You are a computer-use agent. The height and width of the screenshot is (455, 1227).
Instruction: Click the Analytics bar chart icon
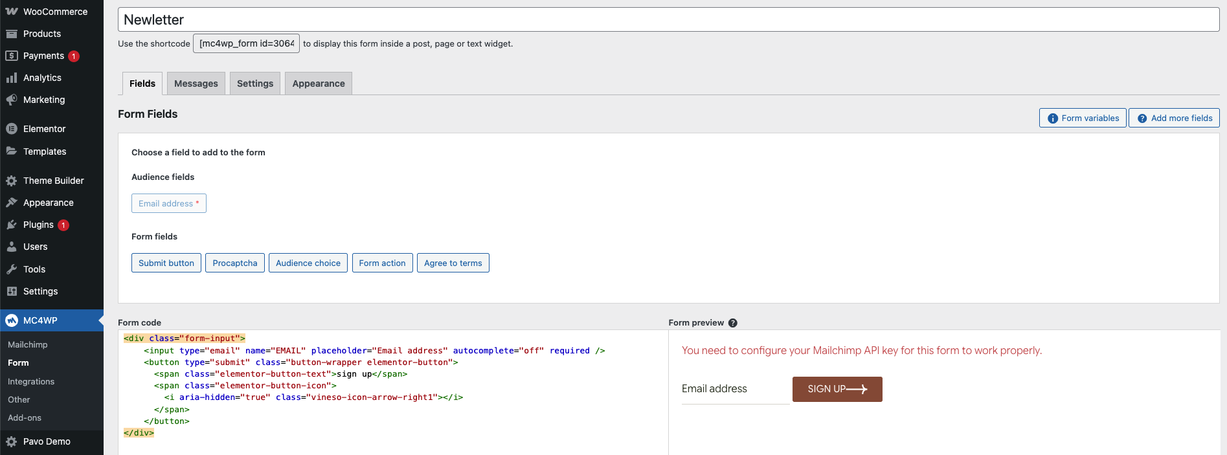12,78
